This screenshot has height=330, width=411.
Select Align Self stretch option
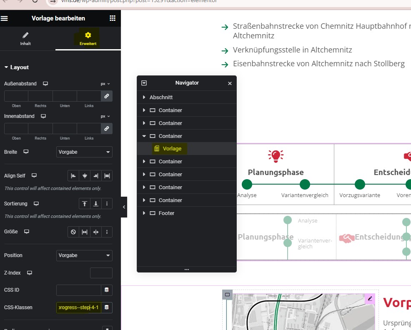(x=107, y=176)
